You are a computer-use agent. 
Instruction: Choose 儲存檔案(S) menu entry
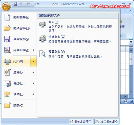pyautogui.click(x=19, y=39)
